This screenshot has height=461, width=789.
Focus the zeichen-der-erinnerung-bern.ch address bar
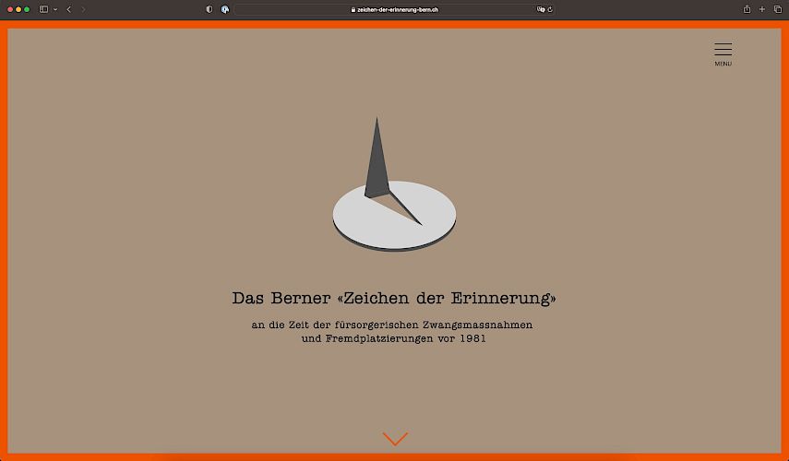coord(397,9)
